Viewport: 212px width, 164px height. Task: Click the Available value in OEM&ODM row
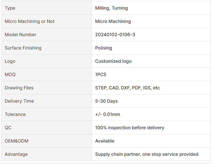tap(105, 141)
